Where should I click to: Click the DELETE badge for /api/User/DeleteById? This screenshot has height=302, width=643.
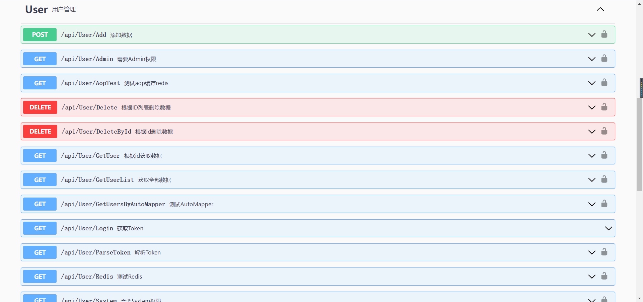tap(40, 131)
